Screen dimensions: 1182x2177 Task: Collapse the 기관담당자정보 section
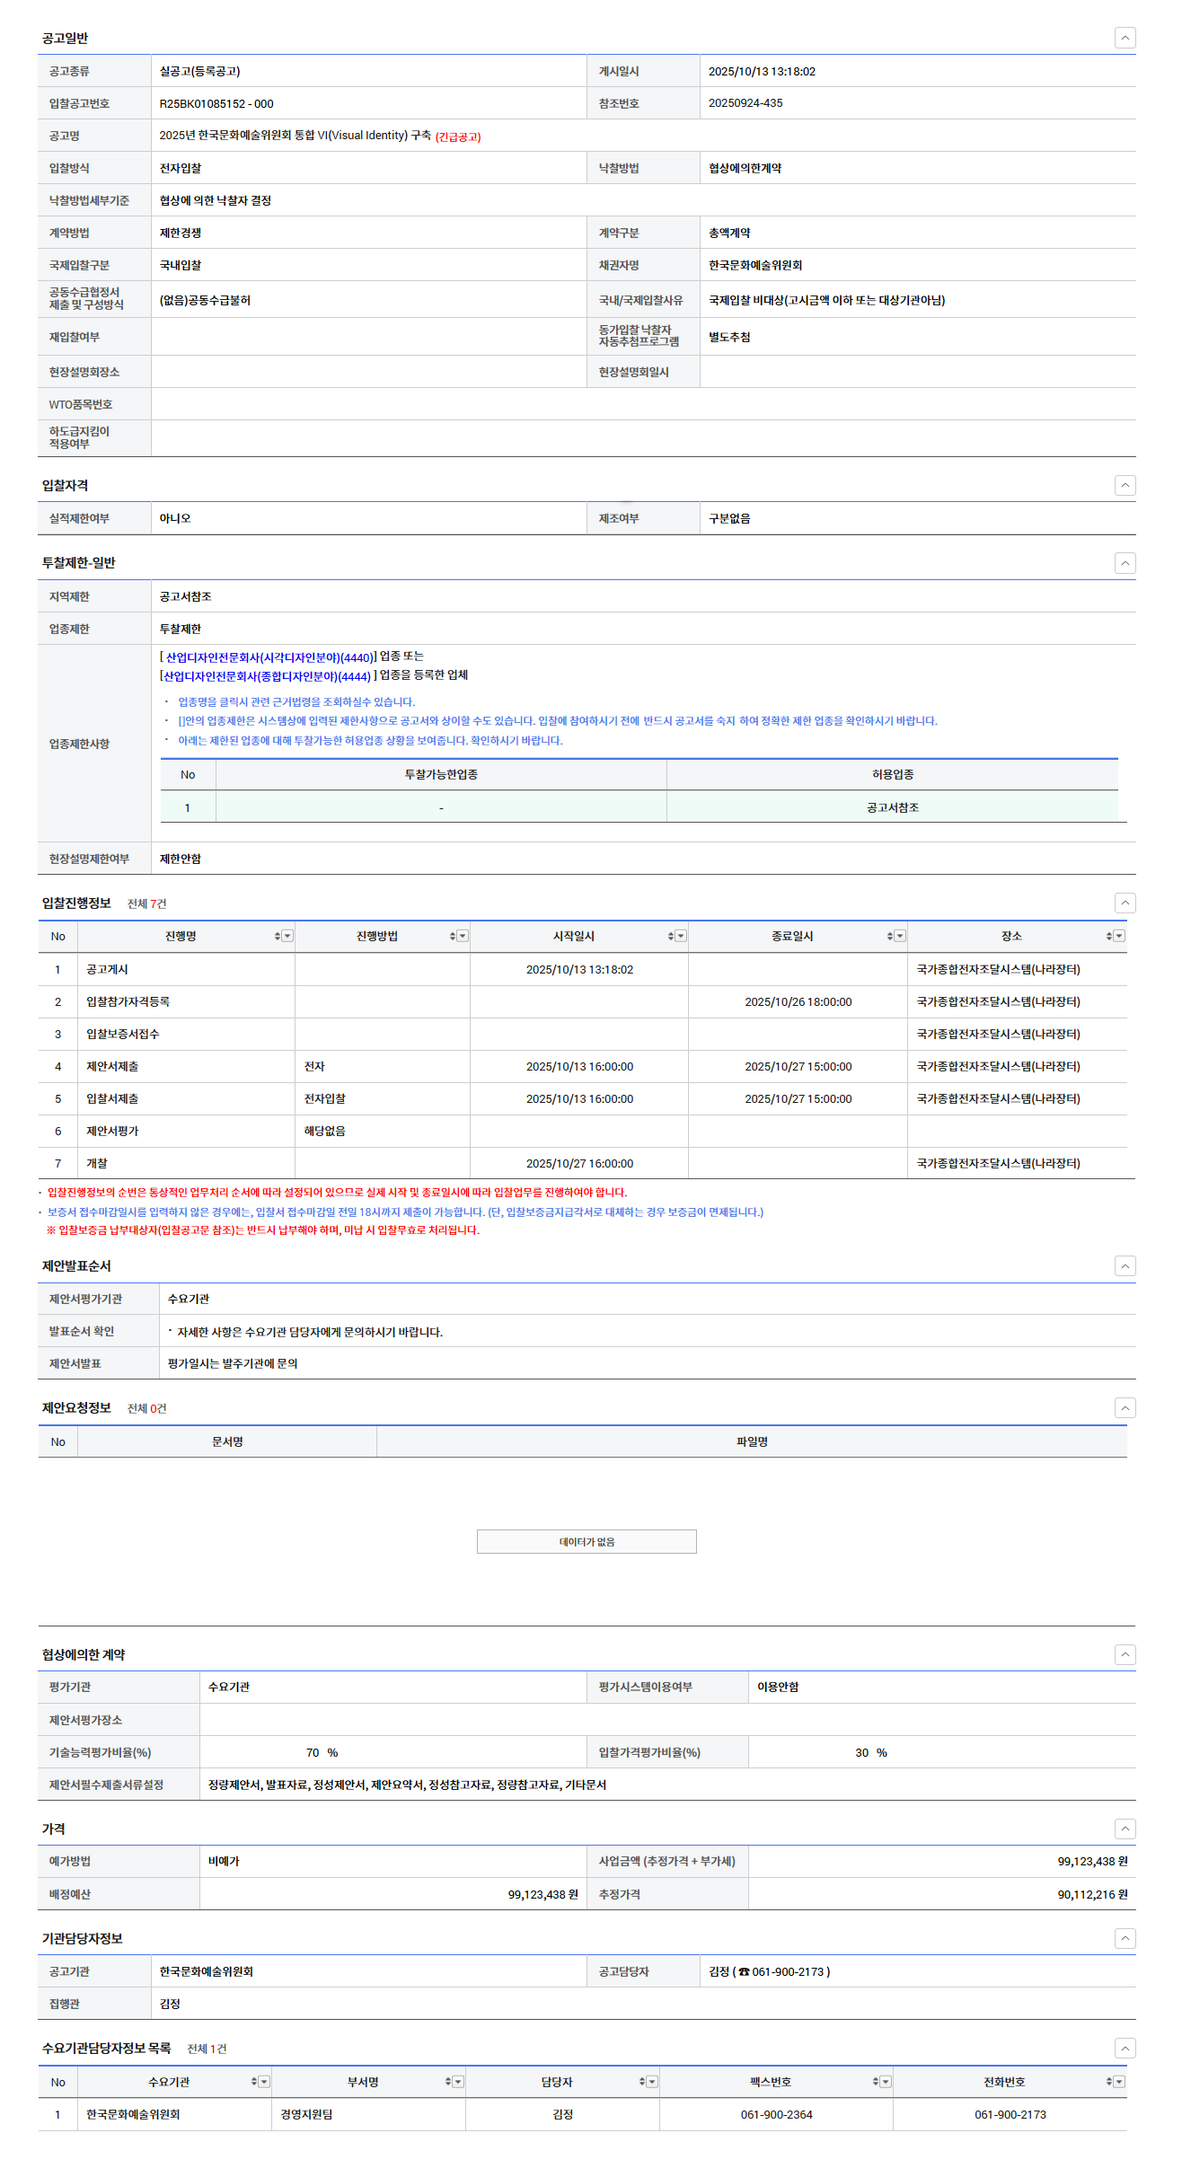(1125, 1939)
